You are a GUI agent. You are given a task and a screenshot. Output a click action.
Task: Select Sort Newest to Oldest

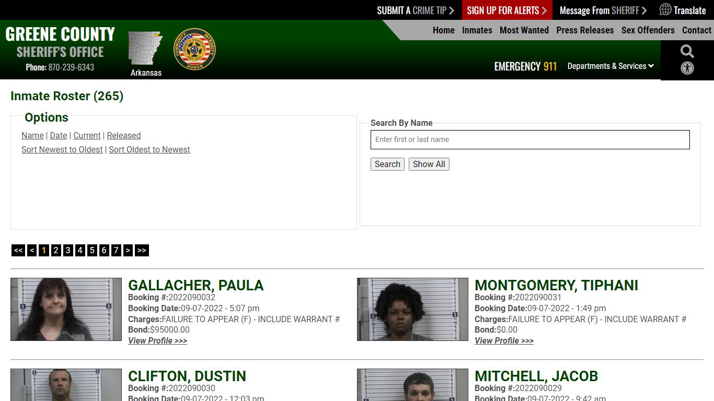point(62,149)
